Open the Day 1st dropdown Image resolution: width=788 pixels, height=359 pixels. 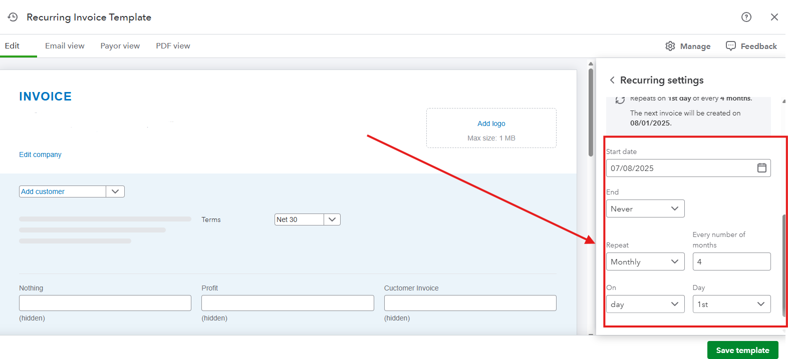[731, 304]
